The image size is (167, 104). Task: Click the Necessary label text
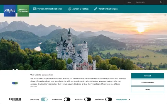pos(35,100)
